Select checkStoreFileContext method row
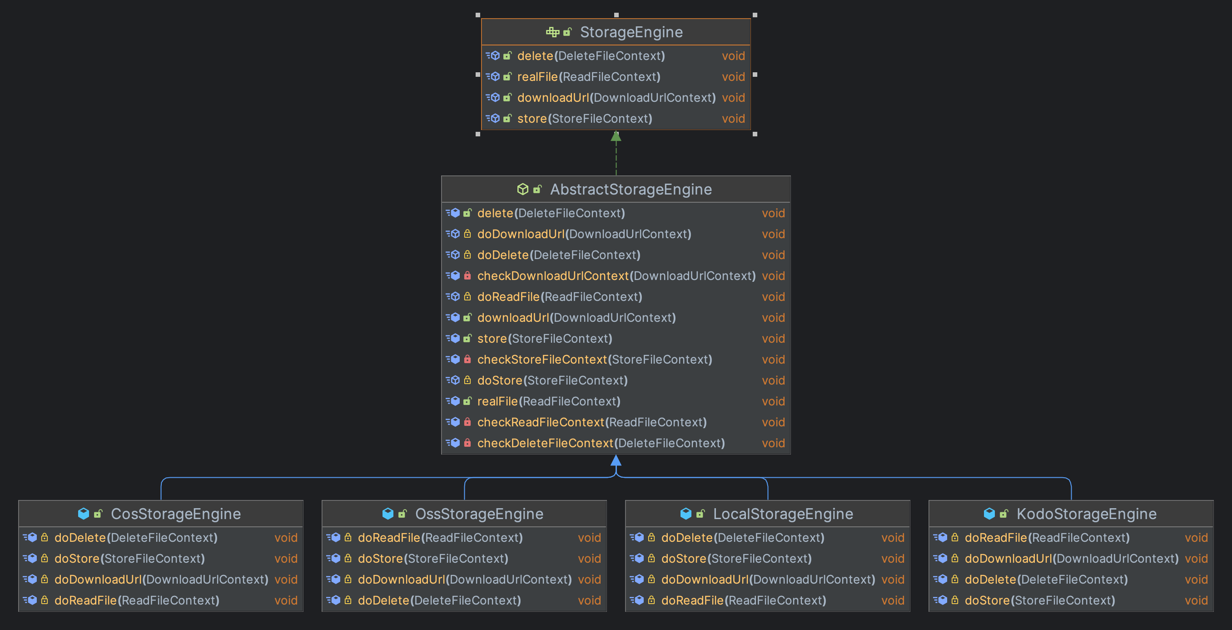This screenshot has height=630, width=1232. [616, 360]
